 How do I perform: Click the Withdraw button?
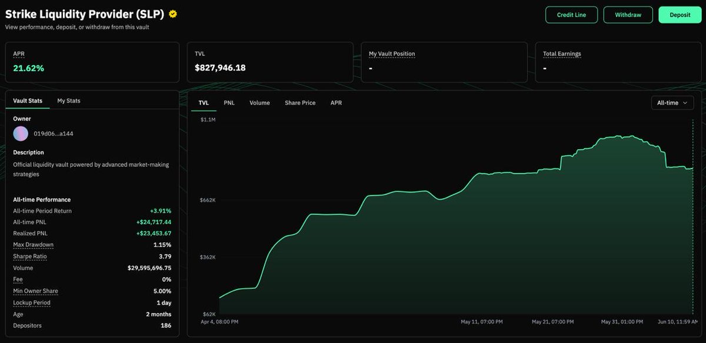[x=628, y=15]
